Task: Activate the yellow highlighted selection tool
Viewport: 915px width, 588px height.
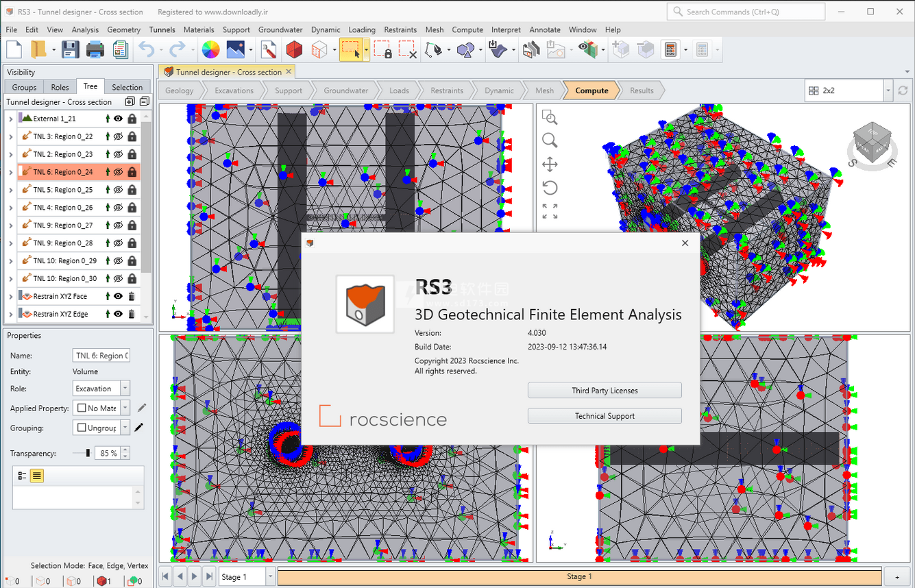Action: click(351, 49)
